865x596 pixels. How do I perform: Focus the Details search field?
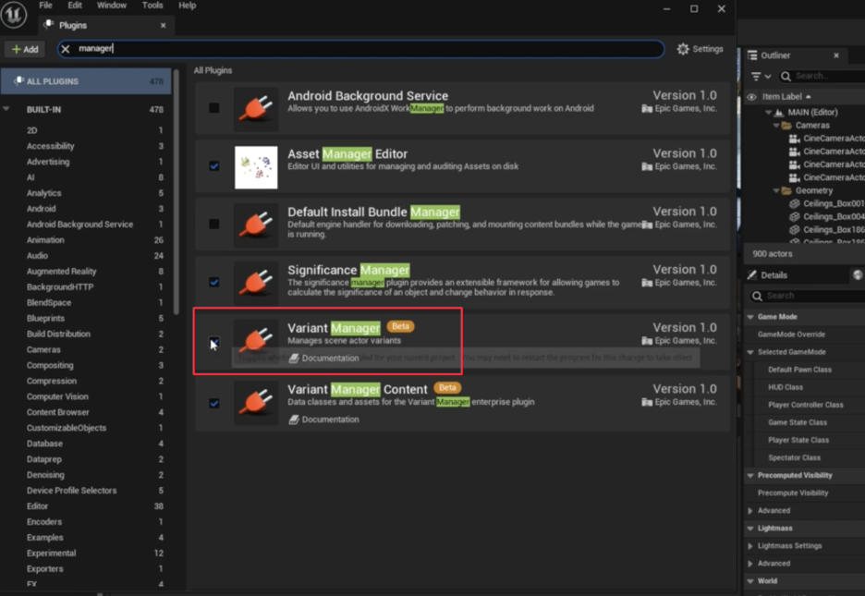tap(807, 296)
